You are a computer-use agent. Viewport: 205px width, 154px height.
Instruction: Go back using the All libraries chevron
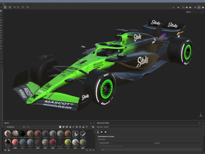6,127
